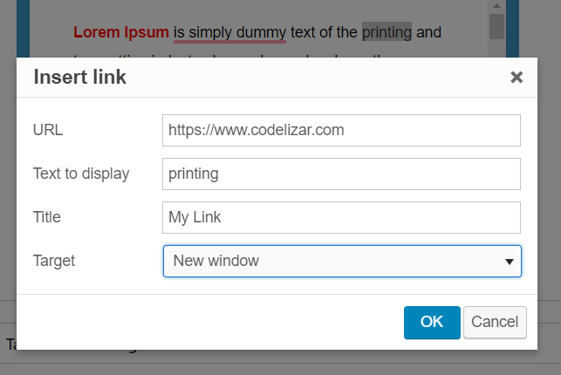
Task: Click the URL field with codelizar address
Action: (x=341, y=130)
